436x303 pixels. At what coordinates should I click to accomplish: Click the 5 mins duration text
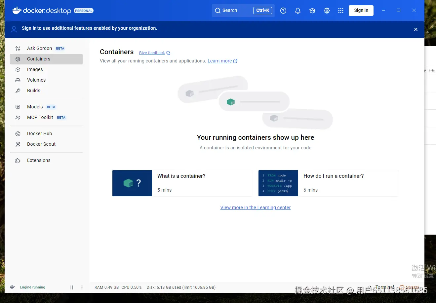tap(164, 190)
